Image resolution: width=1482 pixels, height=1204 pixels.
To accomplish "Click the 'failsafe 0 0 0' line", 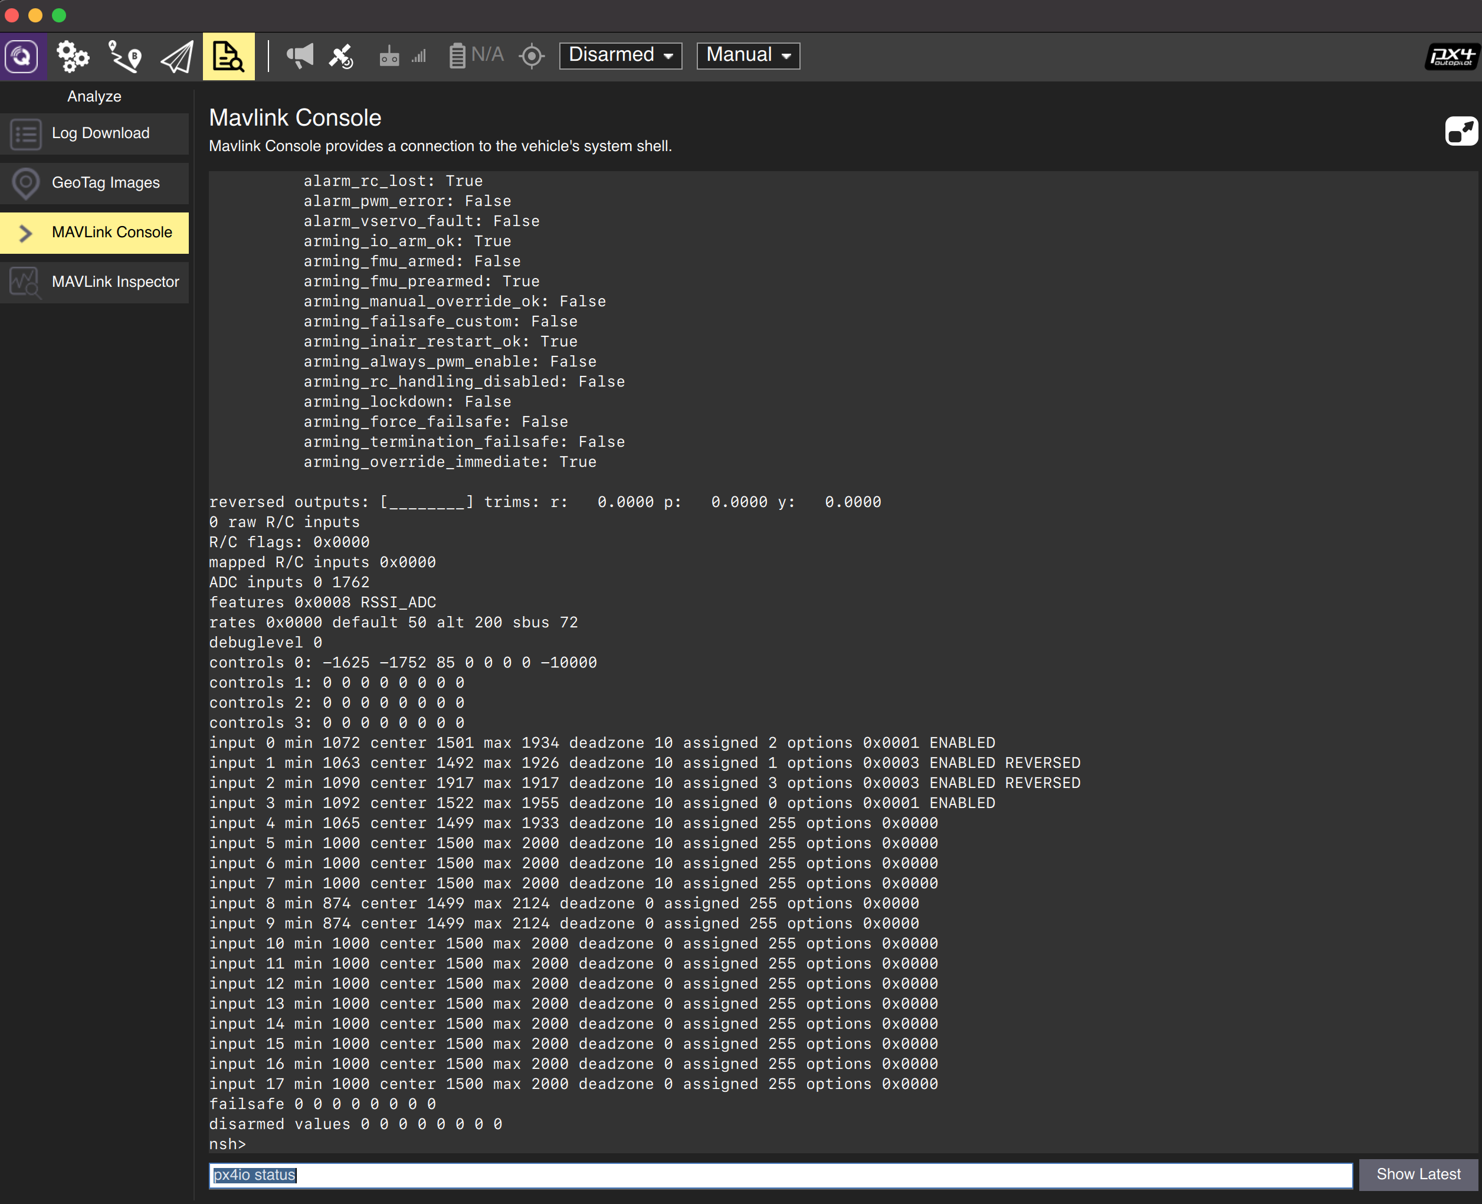I will coord(322,1104).
